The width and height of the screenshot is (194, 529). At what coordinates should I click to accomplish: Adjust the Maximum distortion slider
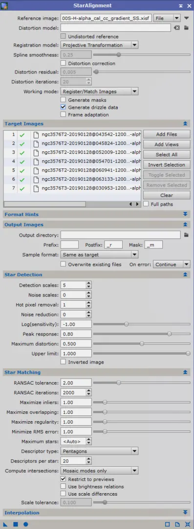141,344
